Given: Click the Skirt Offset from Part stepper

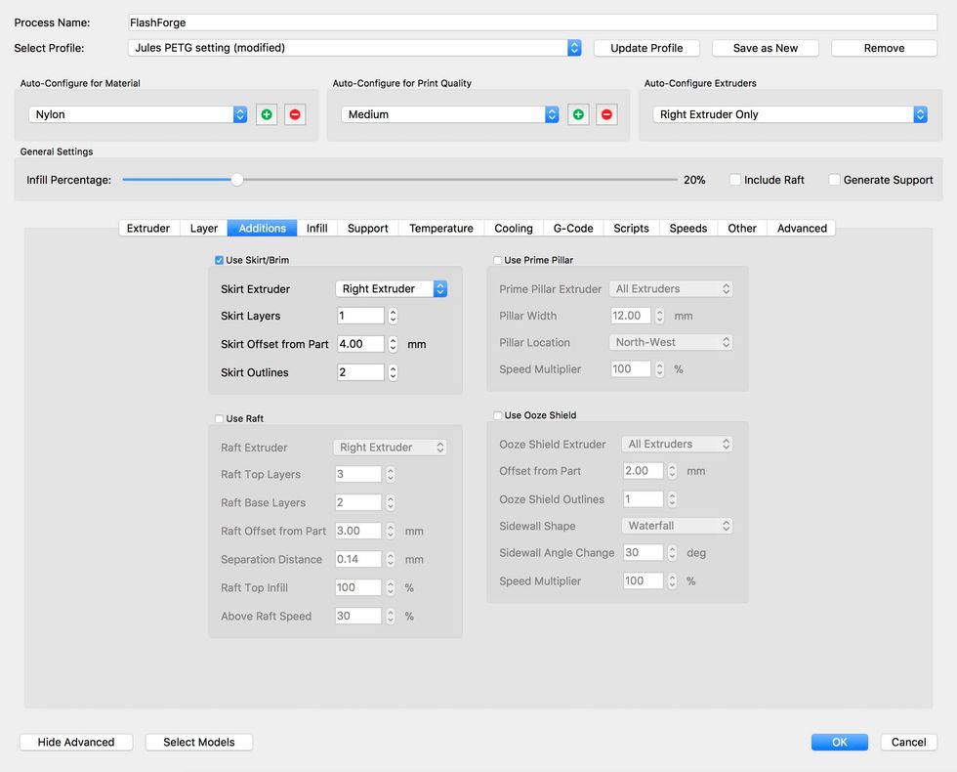Looking at the screenshot, I should (393, 344).
